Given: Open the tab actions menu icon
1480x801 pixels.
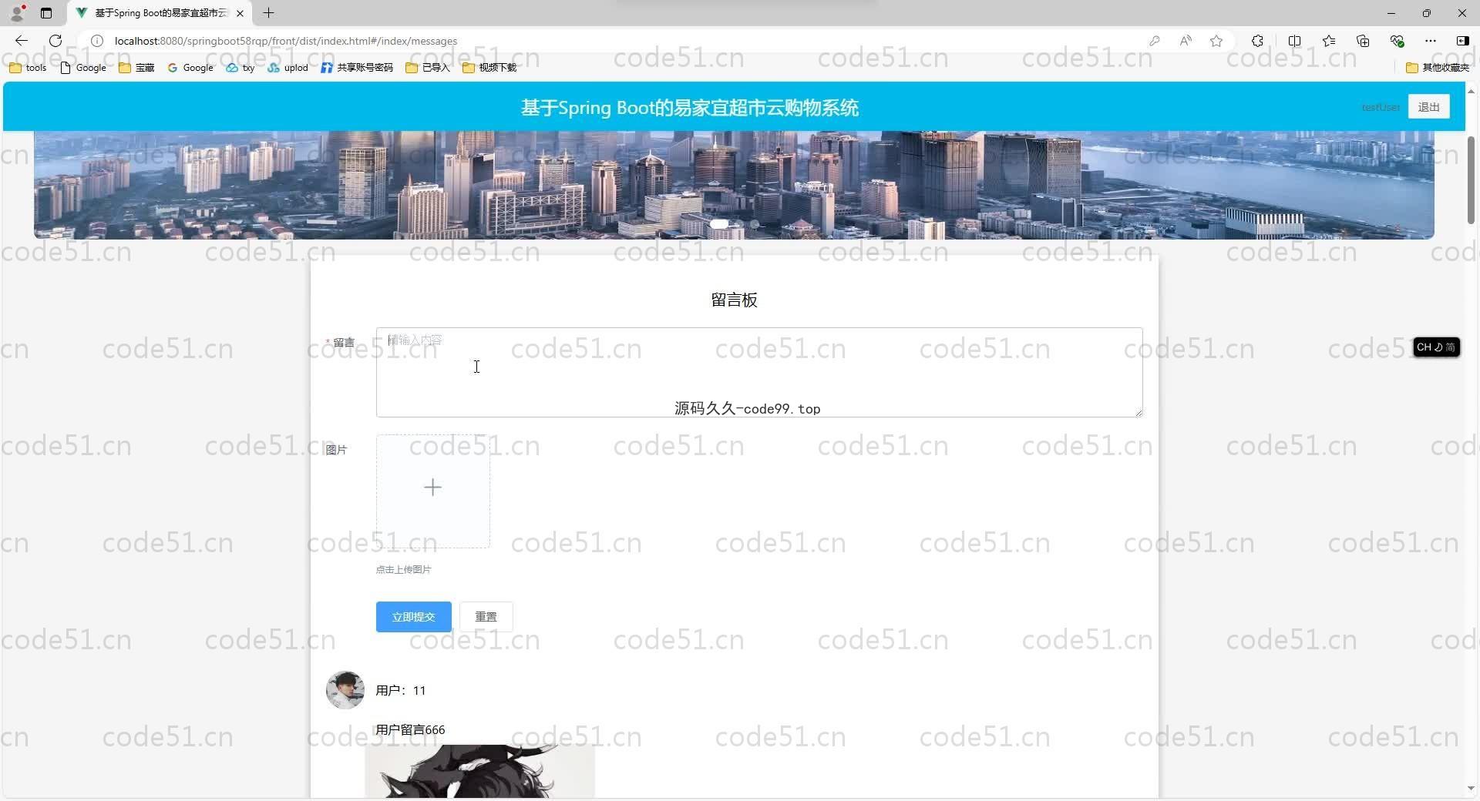Looking at the screenshot, I should (x=46, y=13).
